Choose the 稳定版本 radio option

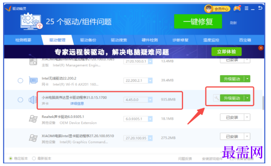click(10, 159)
